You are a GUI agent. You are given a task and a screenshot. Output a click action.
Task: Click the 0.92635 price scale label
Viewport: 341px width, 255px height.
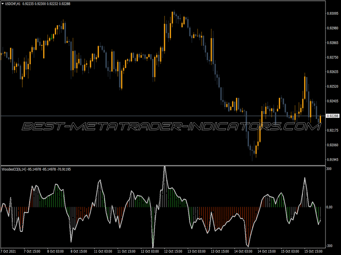point(333,72)
